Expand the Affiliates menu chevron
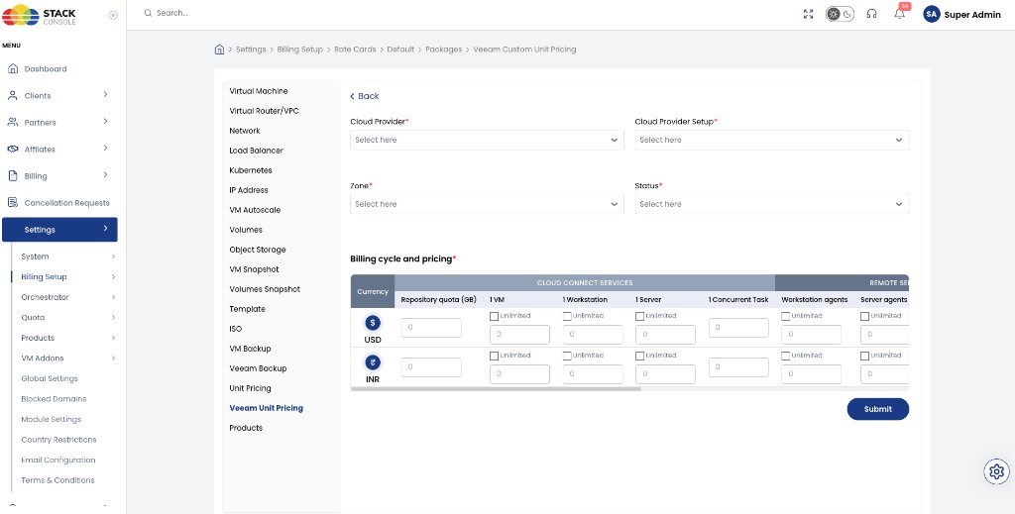The width and height of the screenshot is (1015, 514). click(105, 148)
